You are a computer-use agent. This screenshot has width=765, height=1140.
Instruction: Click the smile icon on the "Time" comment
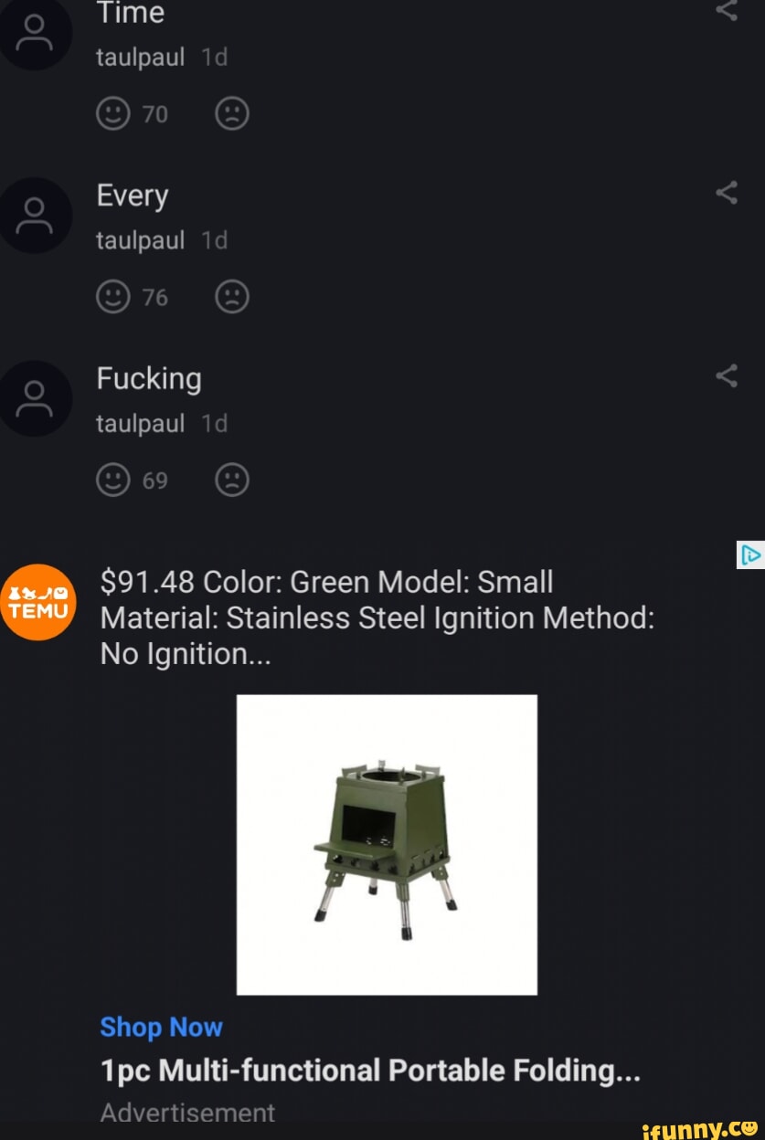click(113, 114)
